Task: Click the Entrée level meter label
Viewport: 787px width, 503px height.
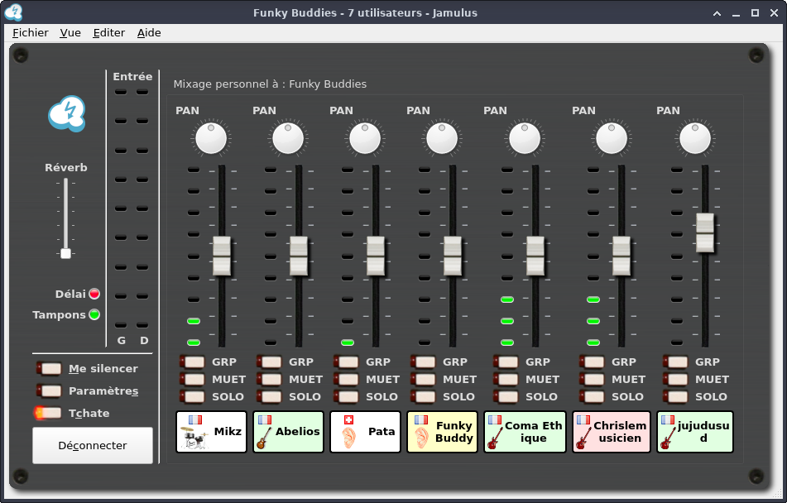Action: (x=132, y=76)
